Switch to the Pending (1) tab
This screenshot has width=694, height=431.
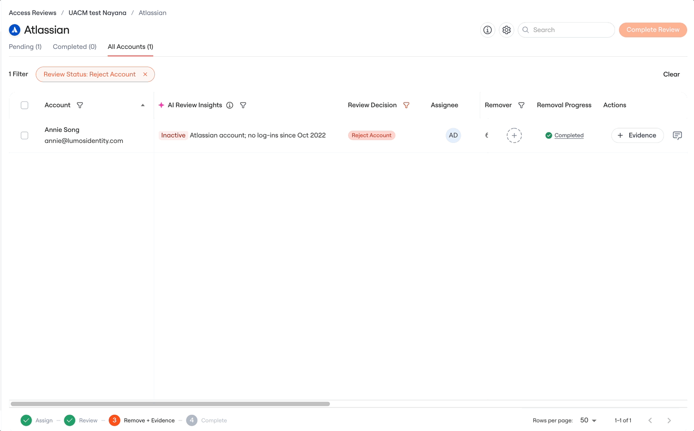25,47
